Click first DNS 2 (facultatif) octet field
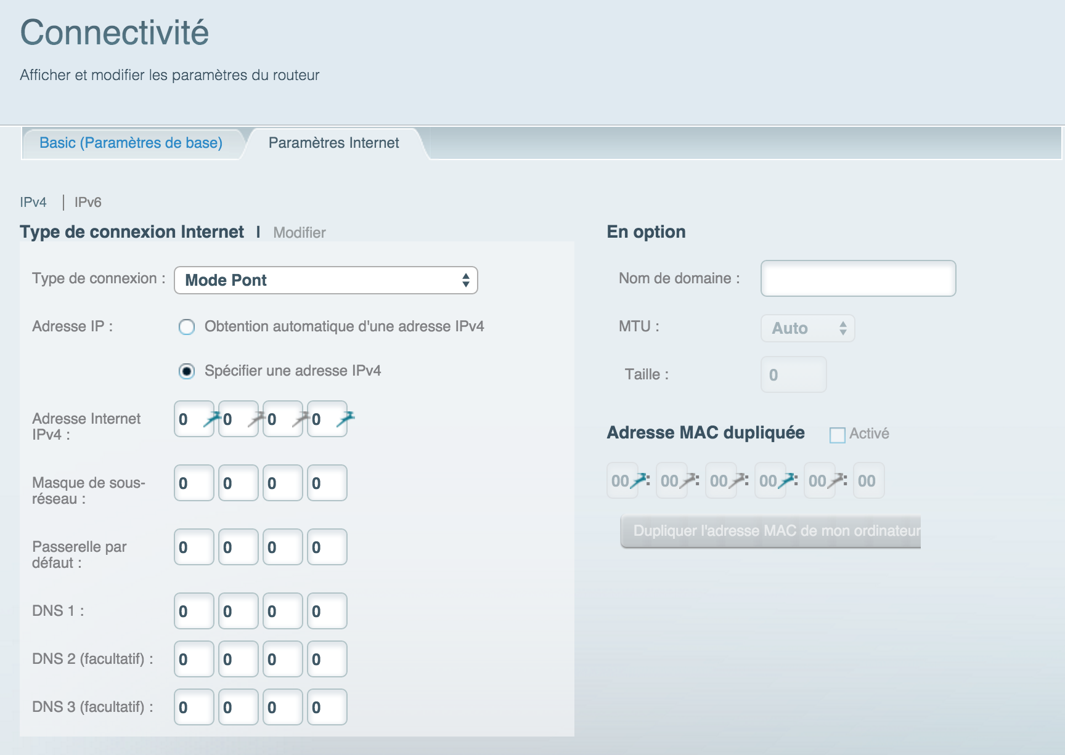Image resolution: width=1065 pixels, height=755 pixels. (x=194, y=660)
